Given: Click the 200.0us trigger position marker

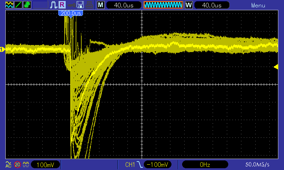Looking at the screenshot, I should tap(71, 13).
